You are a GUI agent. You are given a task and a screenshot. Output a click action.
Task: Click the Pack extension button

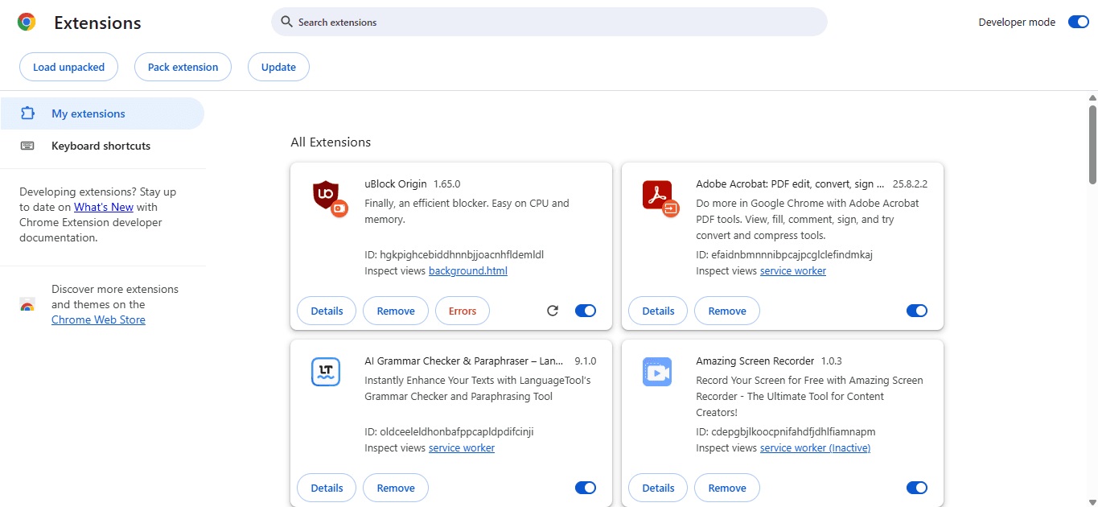[183, 67]
